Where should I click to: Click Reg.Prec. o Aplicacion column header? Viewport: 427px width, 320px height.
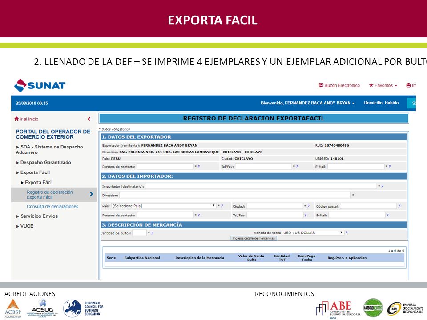[347, 258]
